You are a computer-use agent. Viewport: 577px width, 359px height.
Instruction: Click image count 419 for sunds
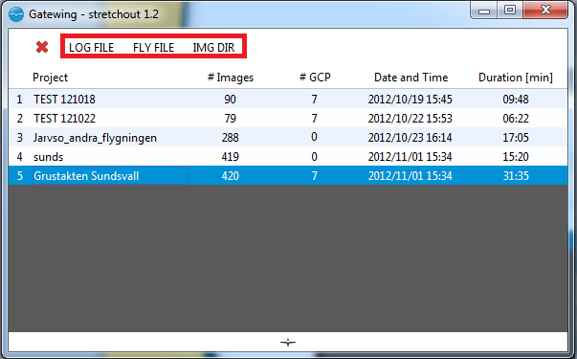click(230, 156)
